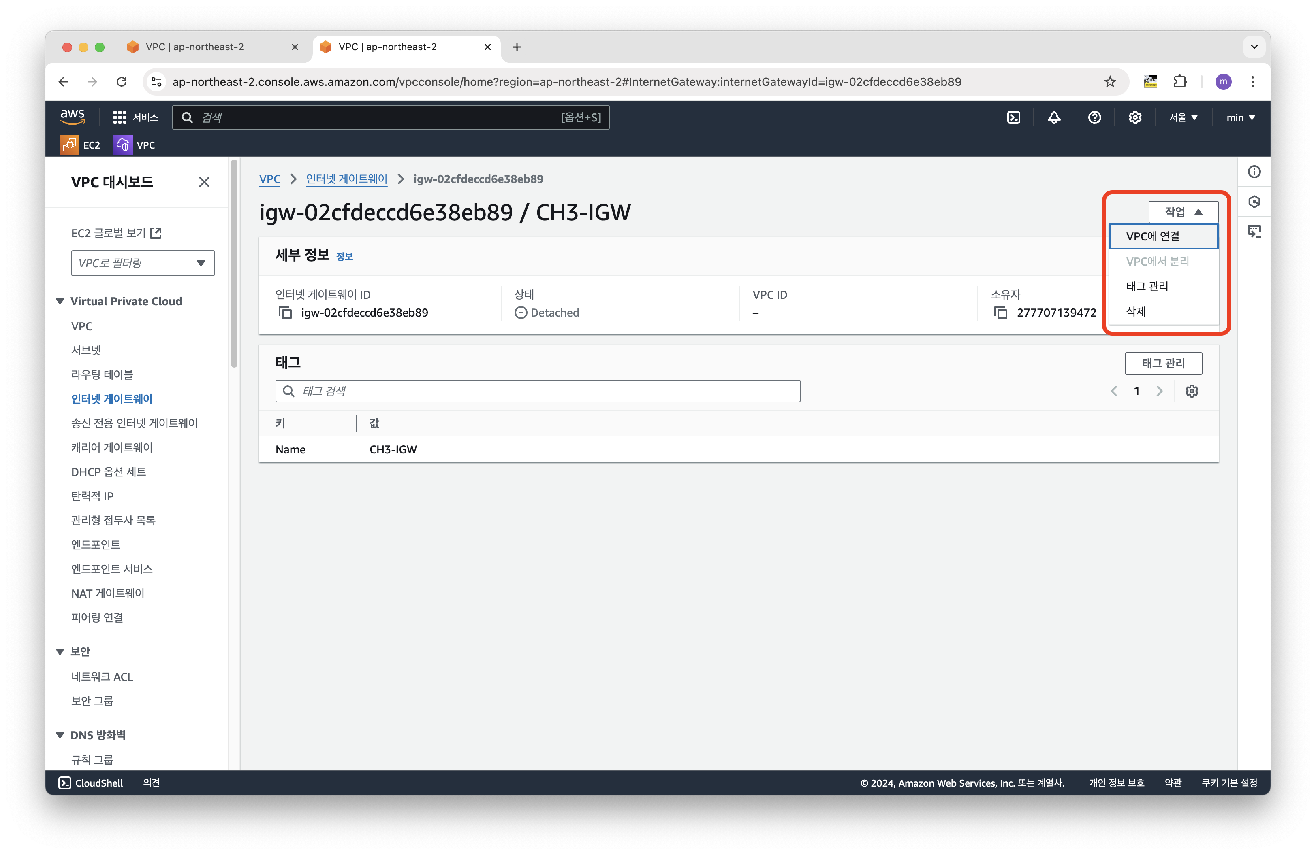Go to 인터넷 게이트웨이 breadcrumb link
This screenshot has width=1316, height=855.
tap(347, 179)
